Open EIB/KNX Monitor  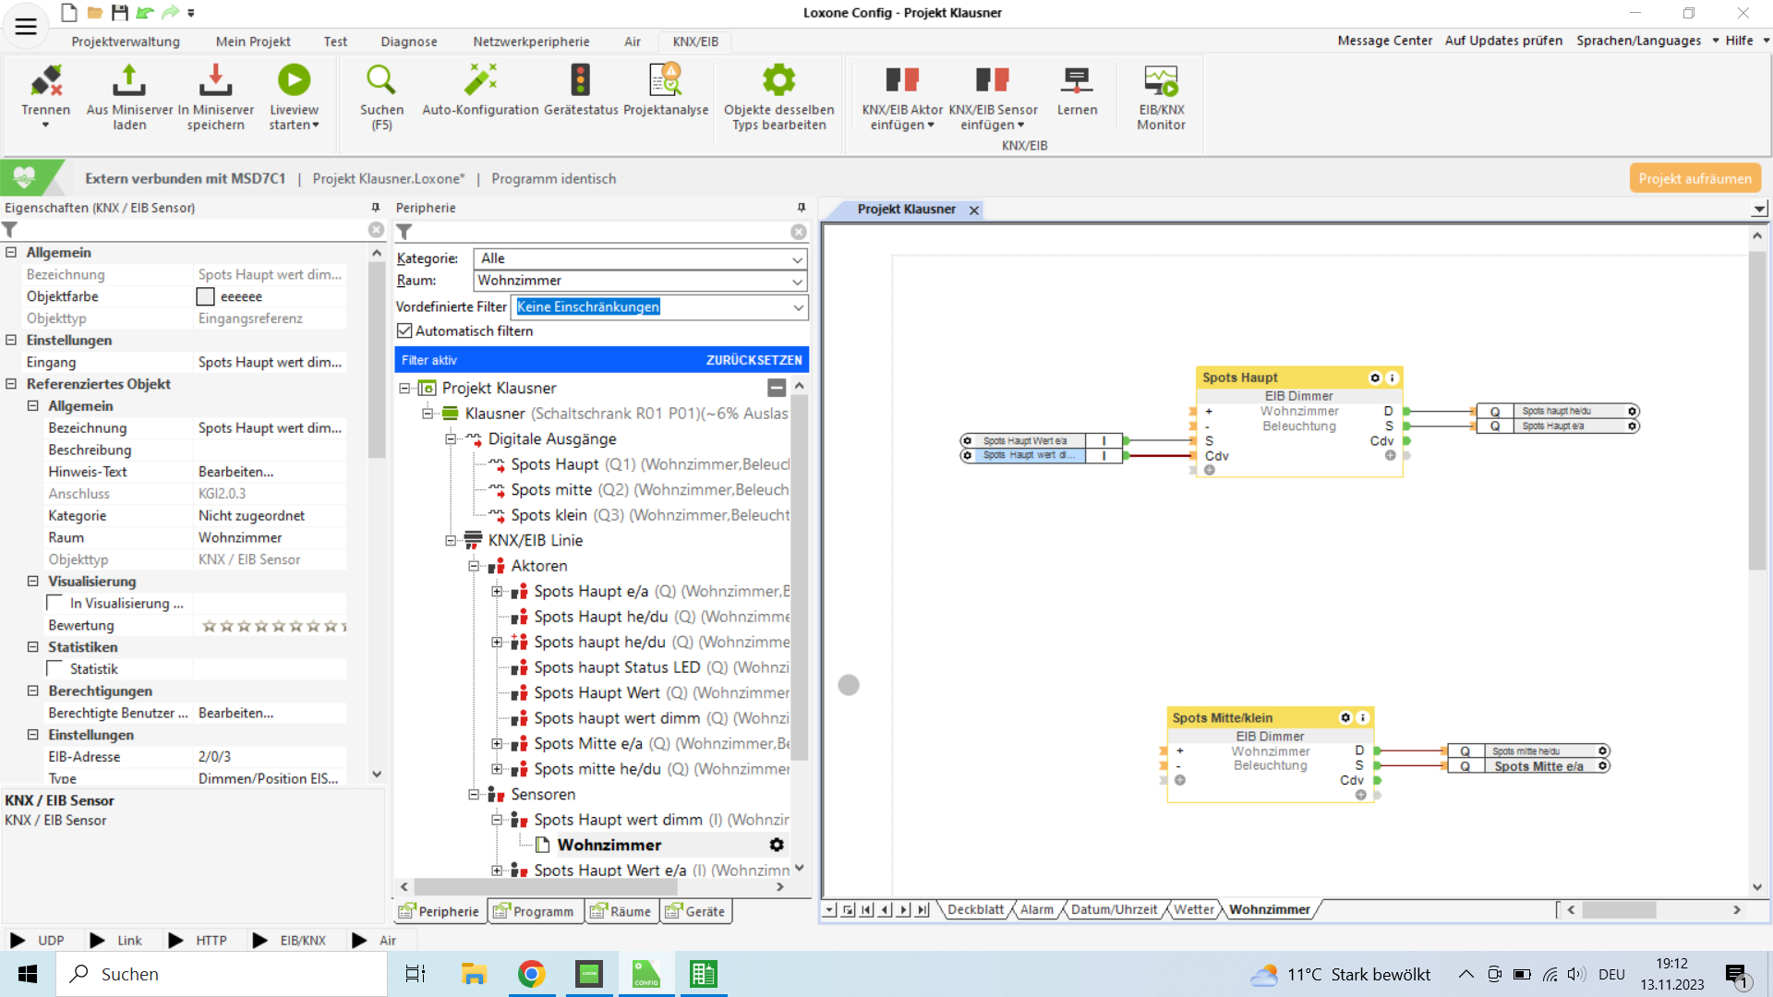1161,81
